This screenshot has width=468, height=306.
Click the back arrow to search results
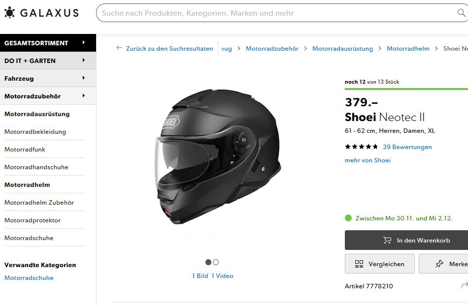coord(119,48)
